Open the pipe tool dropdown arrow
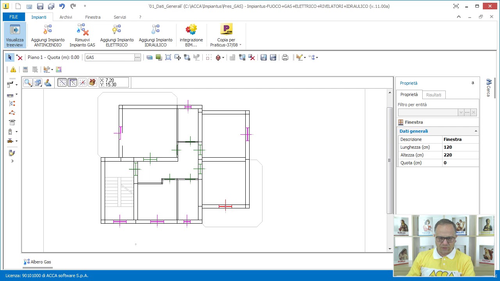 point(16,85)
